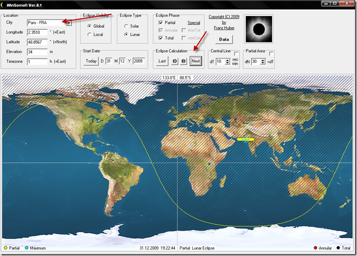Increase dN with the up arrow
Image resolution: width=357 pixels, height=256 pixels.
(x=263, y=60)
